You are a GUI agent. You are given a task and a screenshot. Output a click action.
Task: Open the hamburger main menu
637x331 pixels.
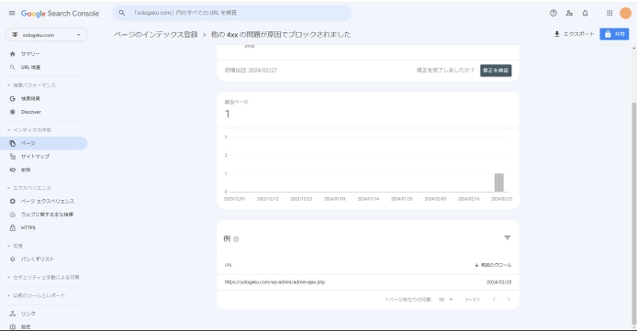pos(12,14)
